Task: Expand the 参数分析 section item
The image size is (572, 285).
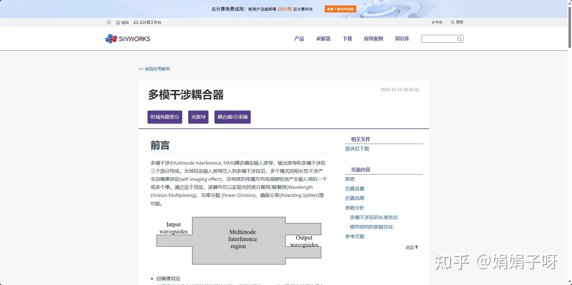Action: tap(355, 208)
